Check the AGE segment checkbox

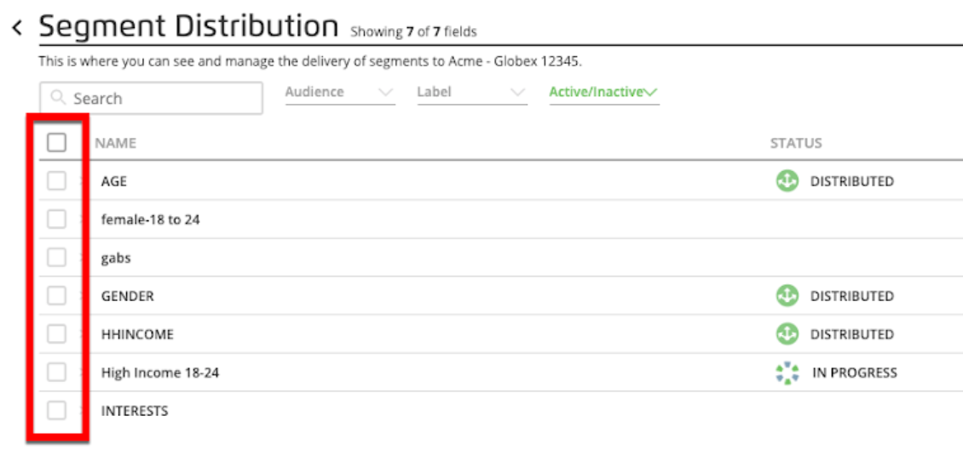pyautogui.click(x=56, y=181)
